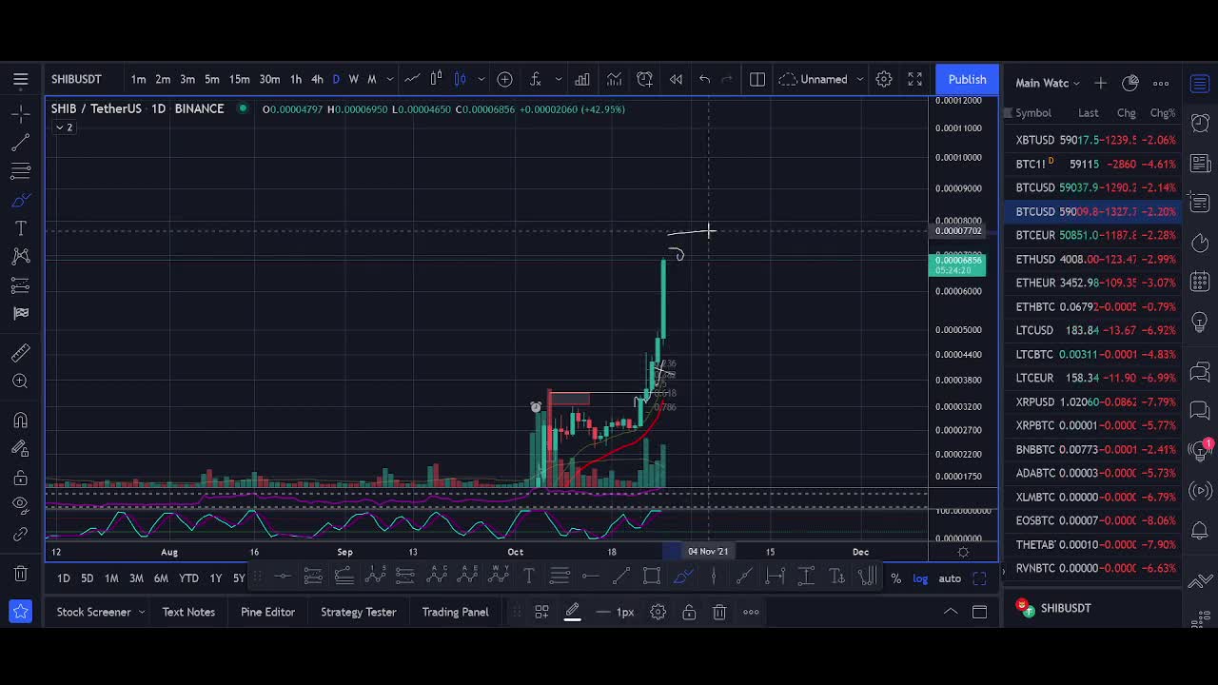The image size is (1218, 685).
Task: Remove drawings with sidebar trash icon
Action: click(x=21, y=574)
